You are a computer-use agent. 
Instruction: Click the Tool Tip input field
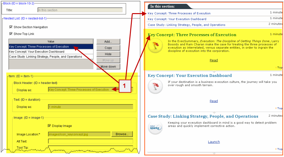coord(91,147)
